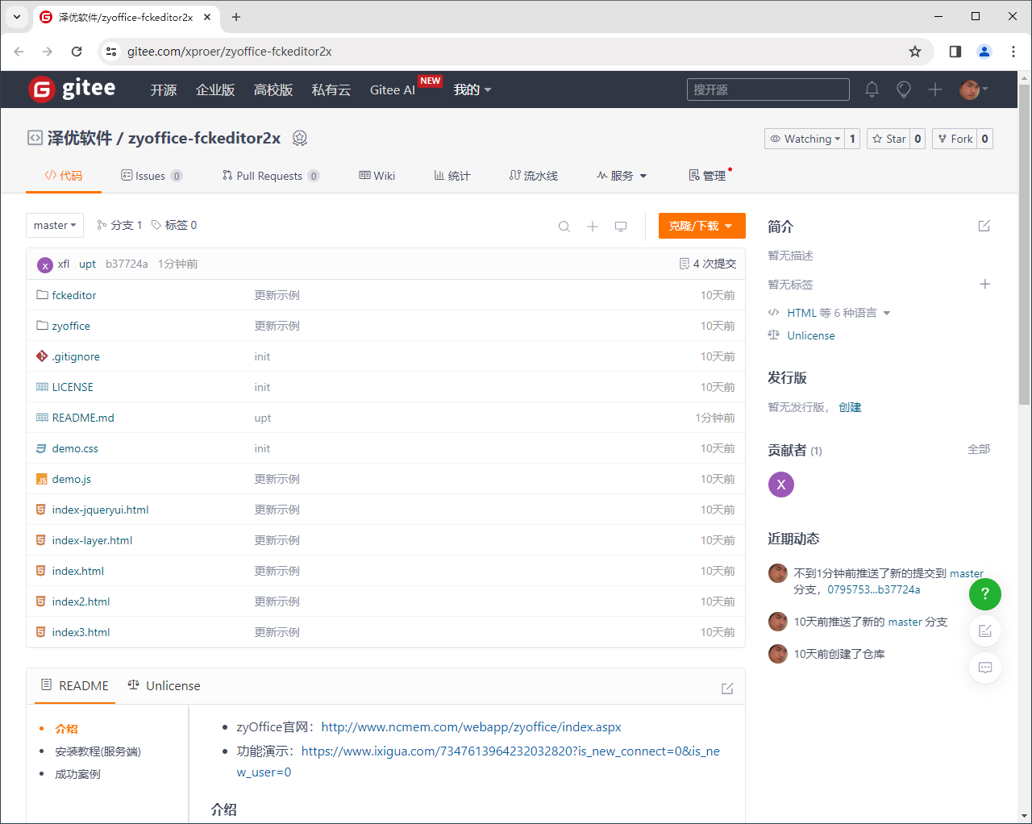
Task: Open the HTML 等 6 种语言 dropdown
Action: [x=830, y=312]
